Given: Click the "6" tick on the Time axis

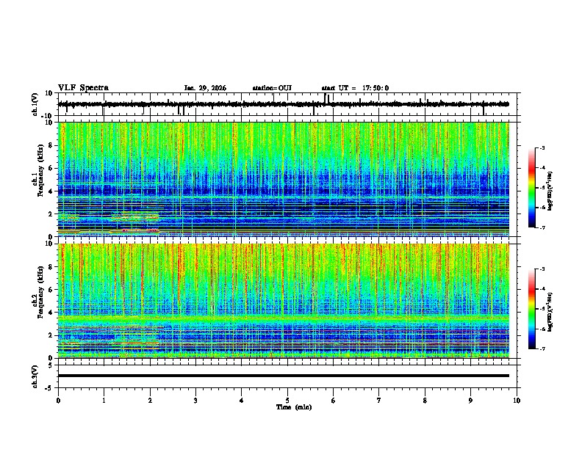Looking at the screenshot, I should (x=334, y=400).
